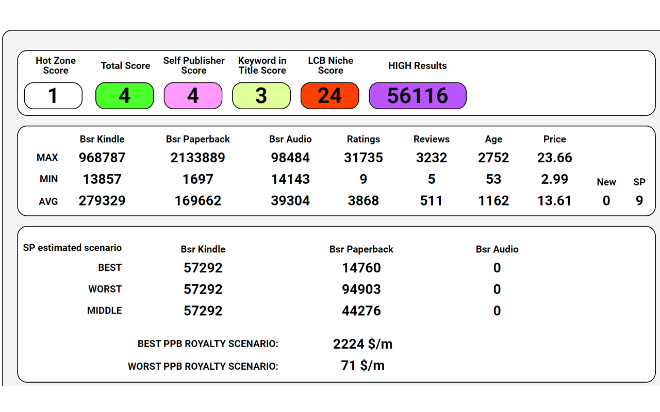
Task: Click AVG Age value 1162
Action: 493,201
